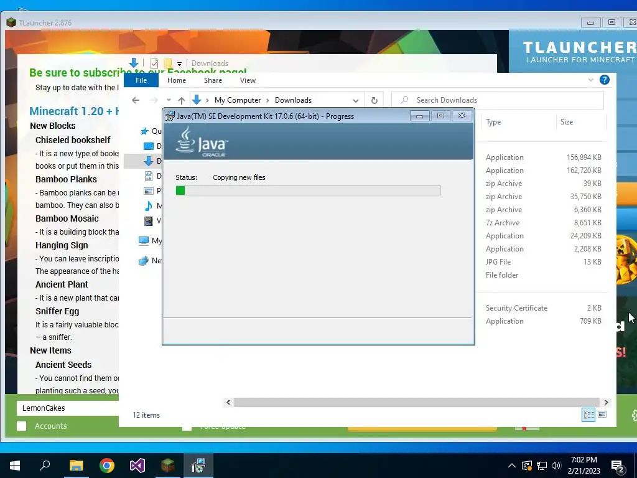Expand the chevron before My Computer breadcrumb

(x=207, y=100)
